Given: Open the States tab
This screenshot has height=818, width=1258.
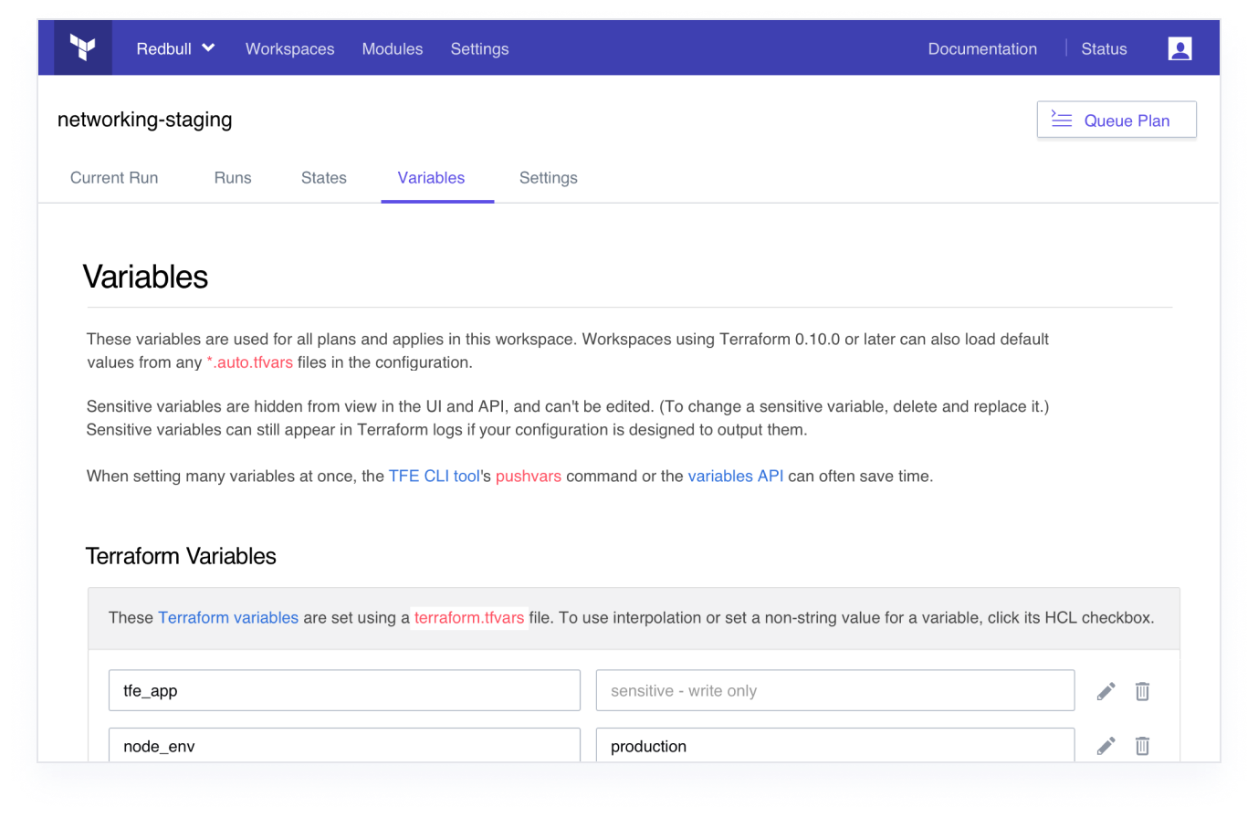Looking at the screenshot, I should [323, 178].
